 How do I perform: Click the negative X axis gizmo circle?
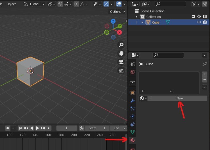107,26
